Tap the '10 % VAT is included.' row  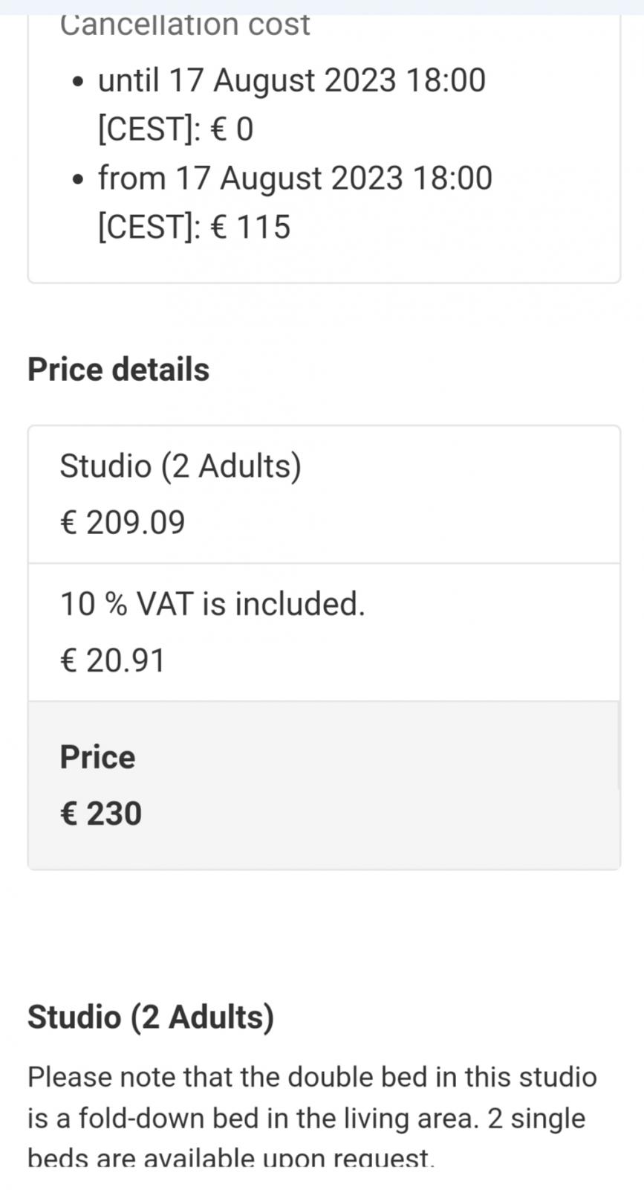(324, 632)
